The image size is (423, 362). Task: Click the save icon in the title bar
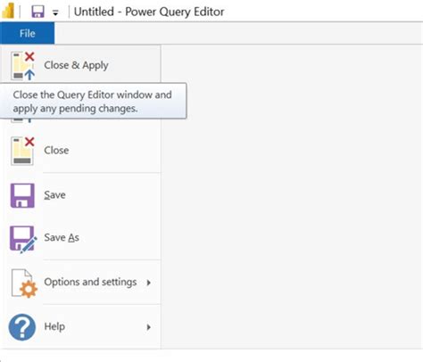(x=37, y=12)
